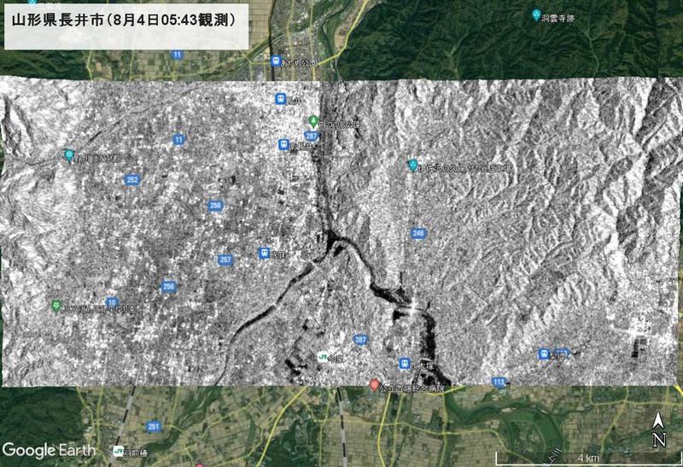Click the Route 251 road shield

[154, 427]
